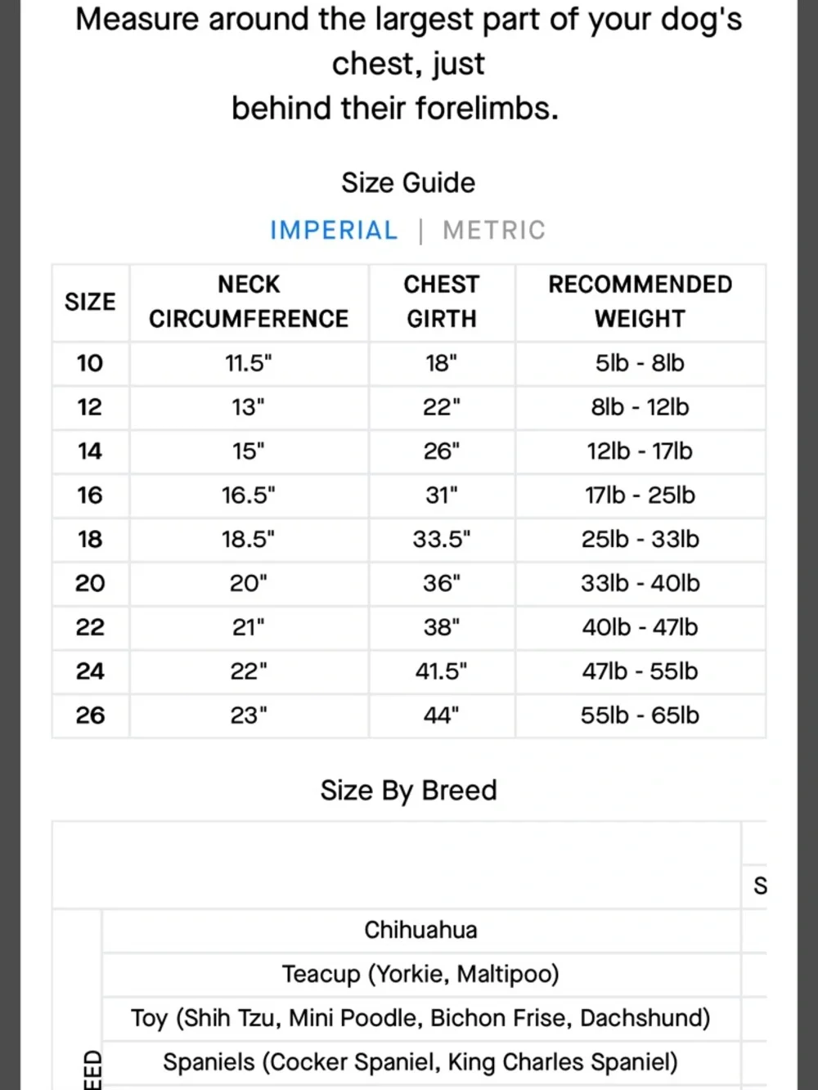Select the IMPERIAL units tab

click(334, 231)
